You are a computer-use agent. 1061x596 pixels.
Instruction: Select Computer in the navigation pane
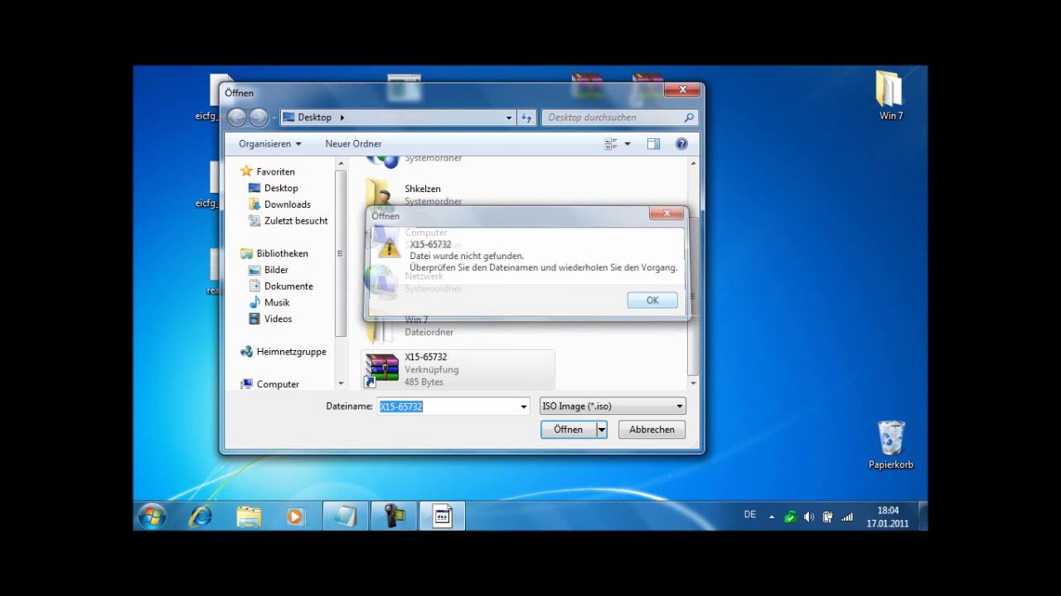269,384
